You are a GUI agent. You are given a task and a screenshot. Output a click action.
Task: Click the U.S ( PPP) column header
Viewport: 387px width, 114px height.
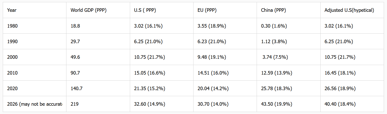[162, 10]
